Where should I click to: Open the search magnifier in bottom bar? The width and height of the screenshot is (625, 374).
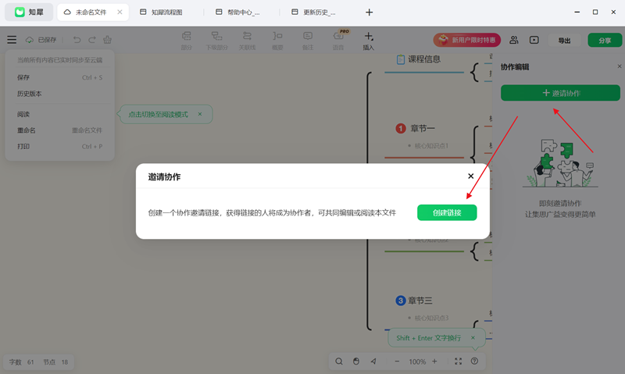pyautogui.click(x=339, y=362)
